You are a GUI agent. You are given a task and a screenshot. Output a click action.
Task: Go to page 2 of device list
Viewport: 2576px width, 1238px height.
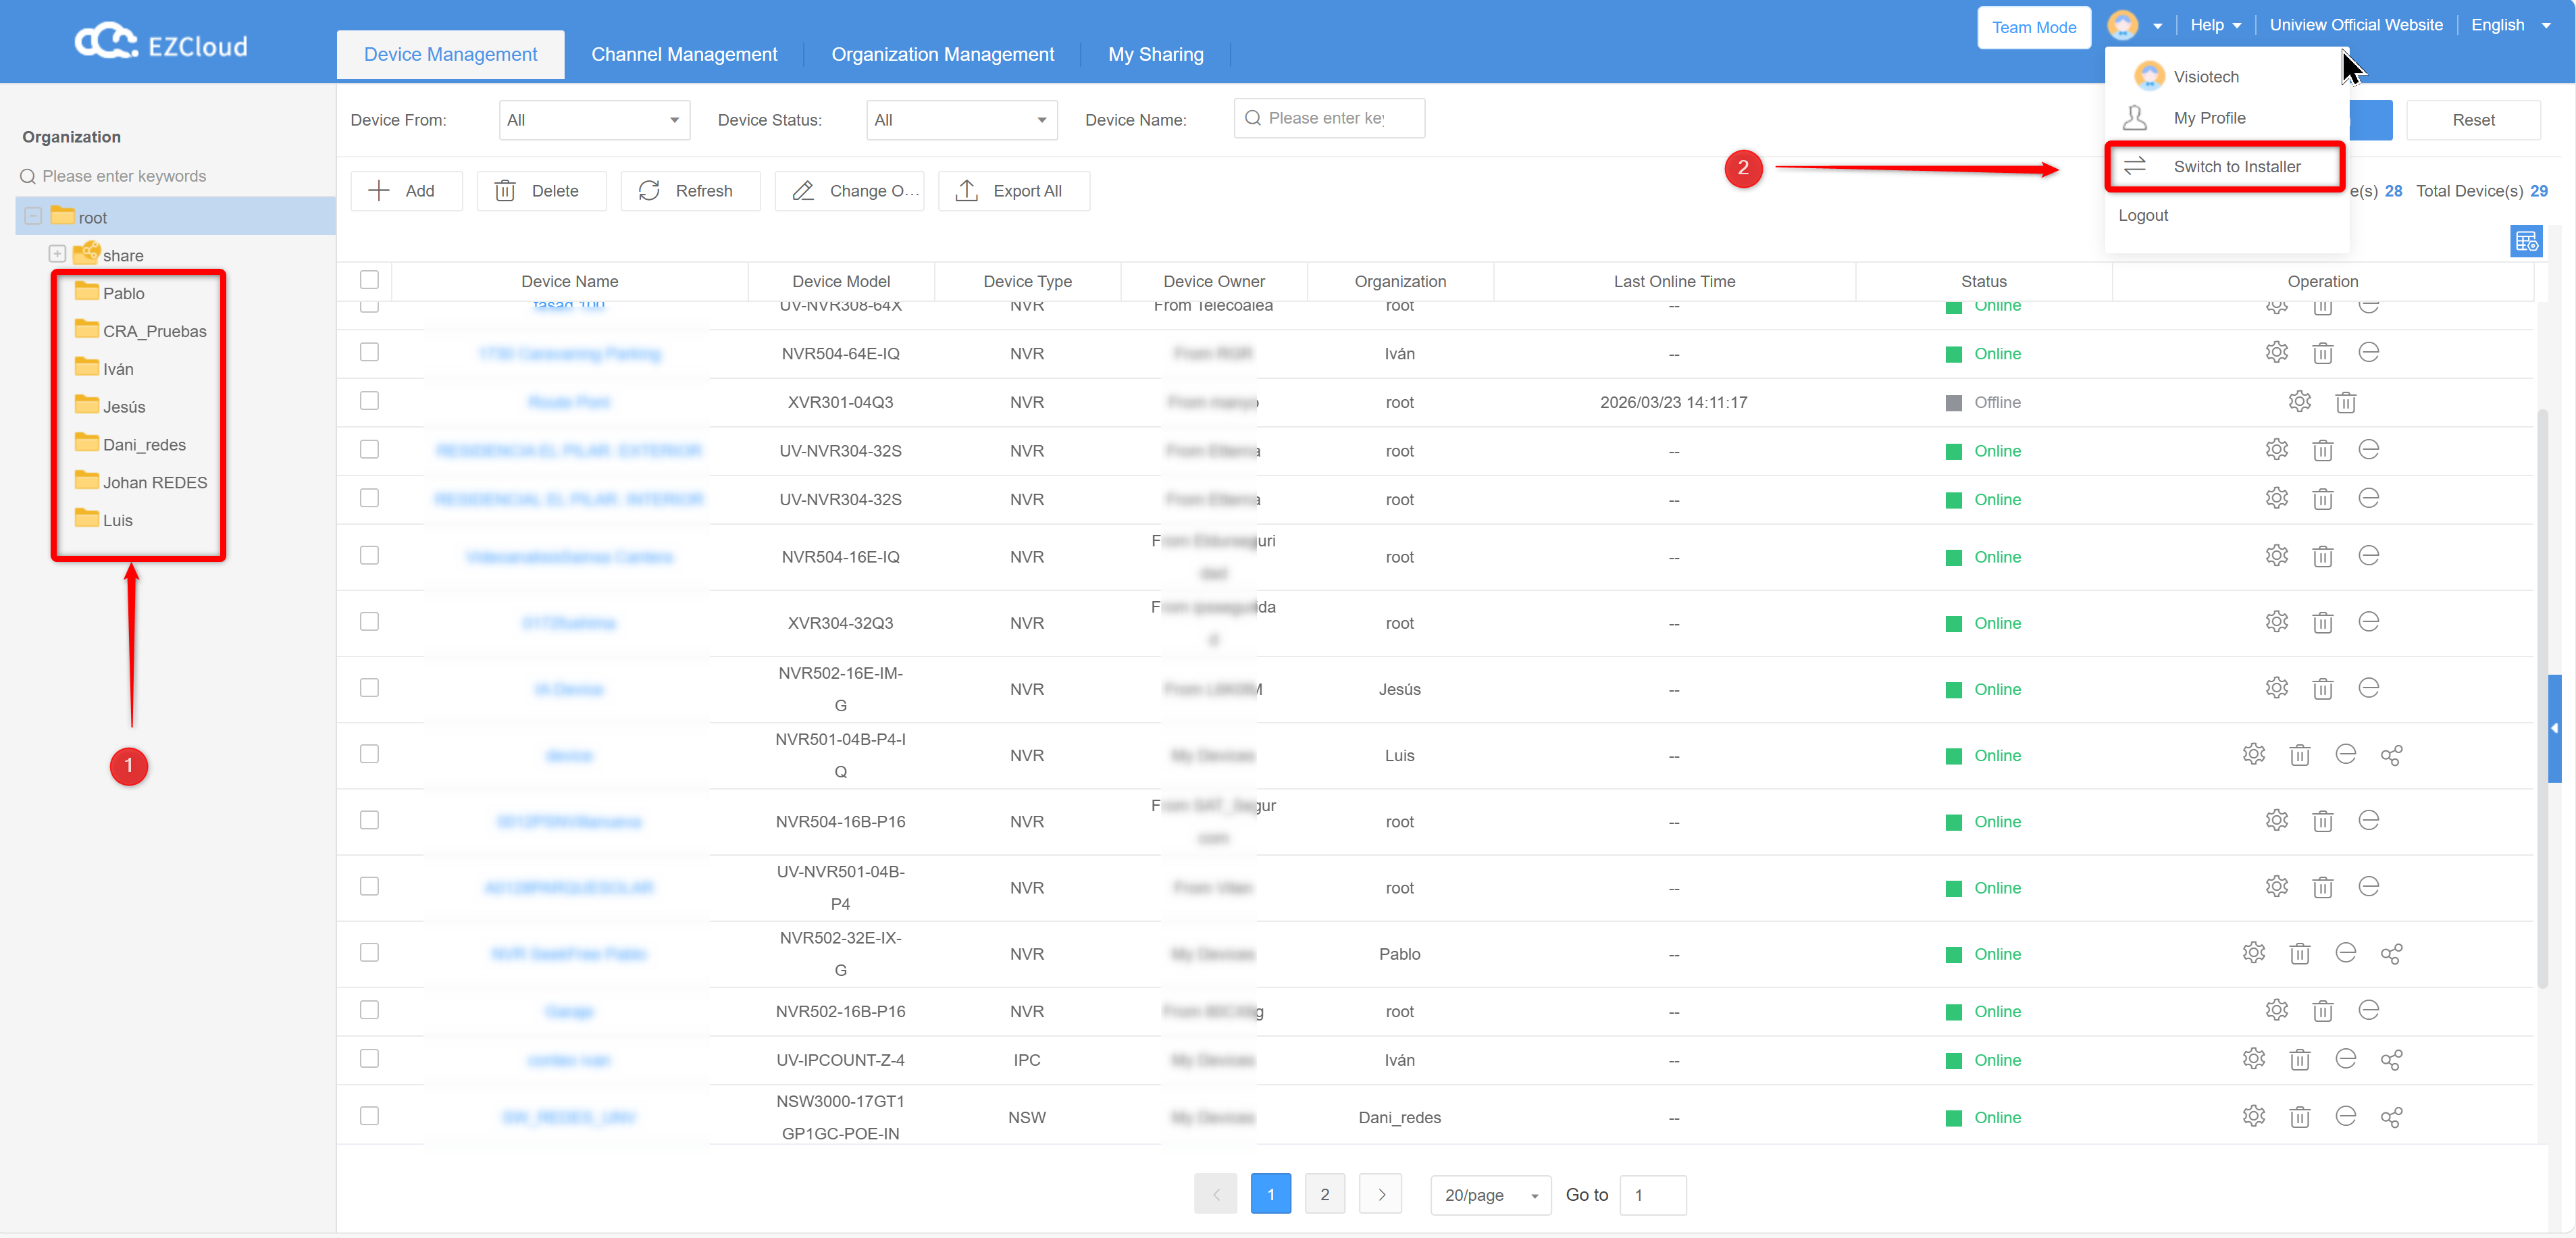[x=1324, y=1194]
